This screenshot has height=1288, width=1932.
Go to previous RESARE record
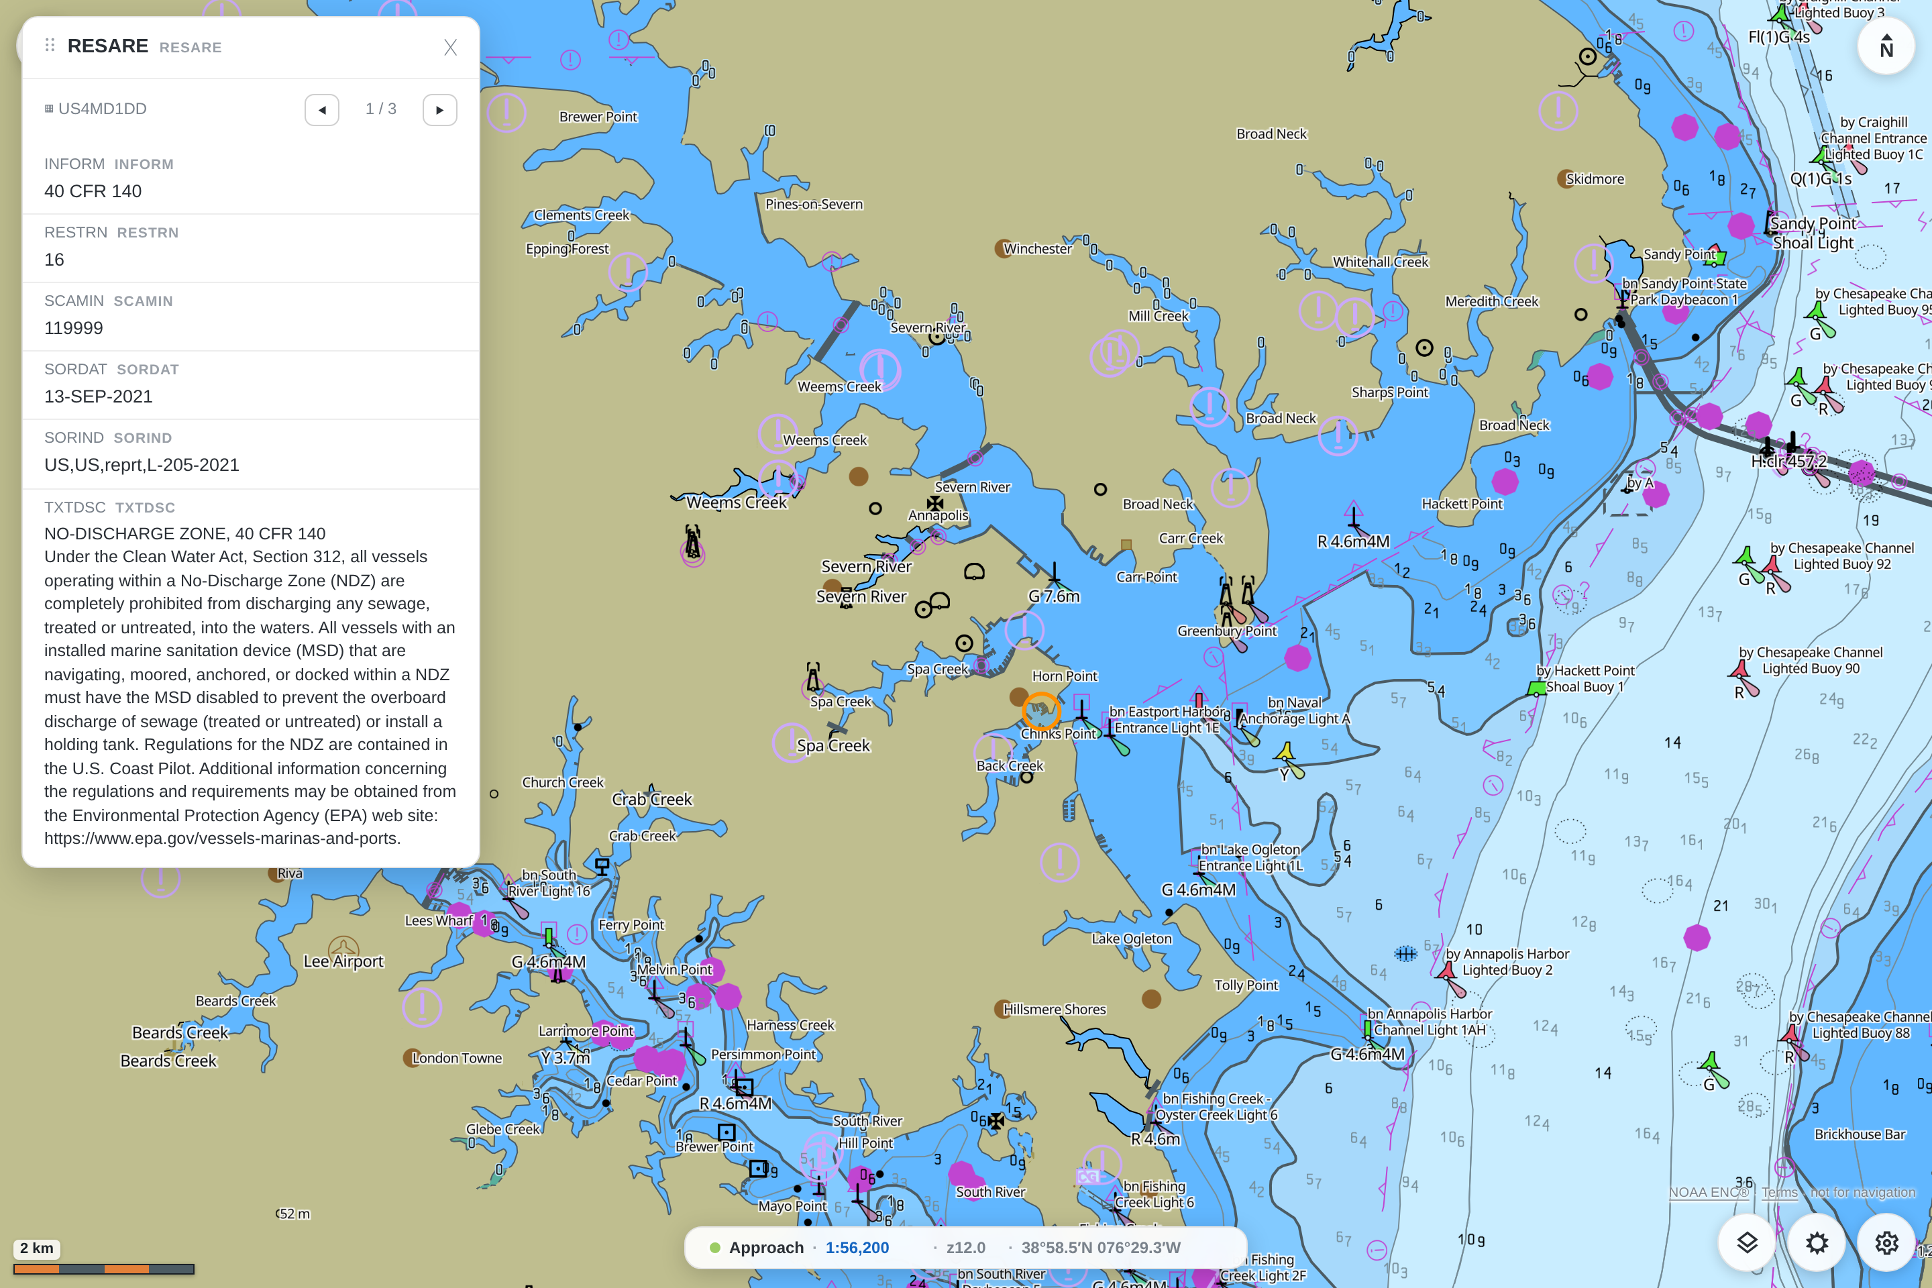(322, 109)
